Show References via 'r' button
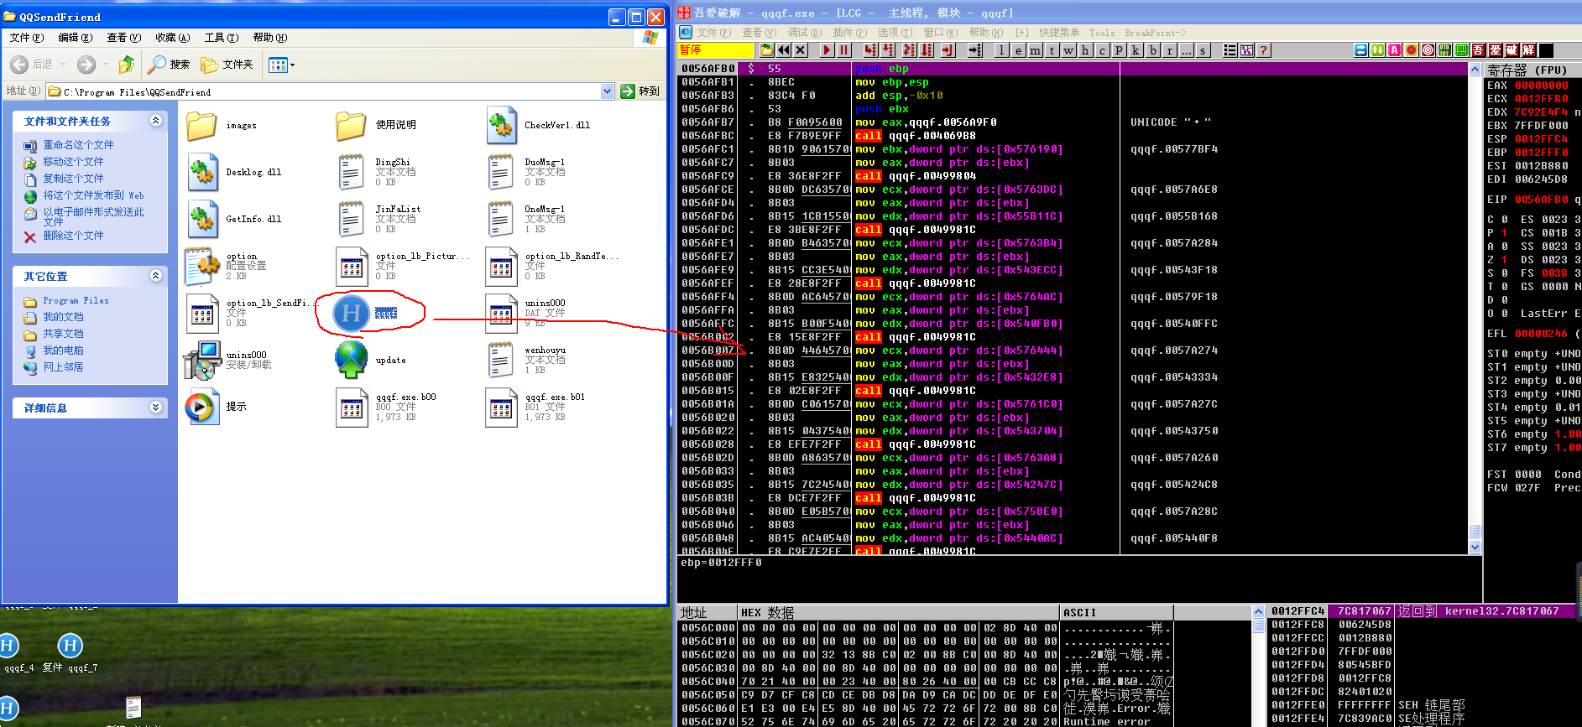Viewport: 1582px width, 727px height. 1169,50
